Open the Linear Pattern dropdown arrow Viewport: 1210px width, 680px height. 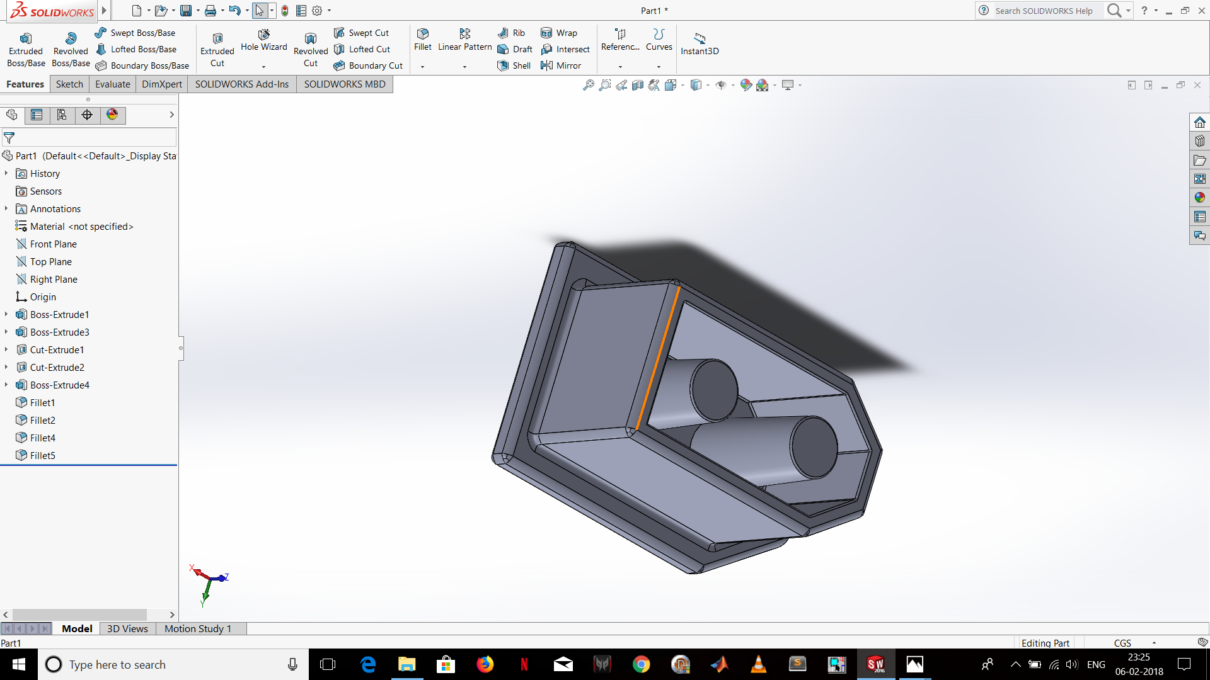point(465,67)
